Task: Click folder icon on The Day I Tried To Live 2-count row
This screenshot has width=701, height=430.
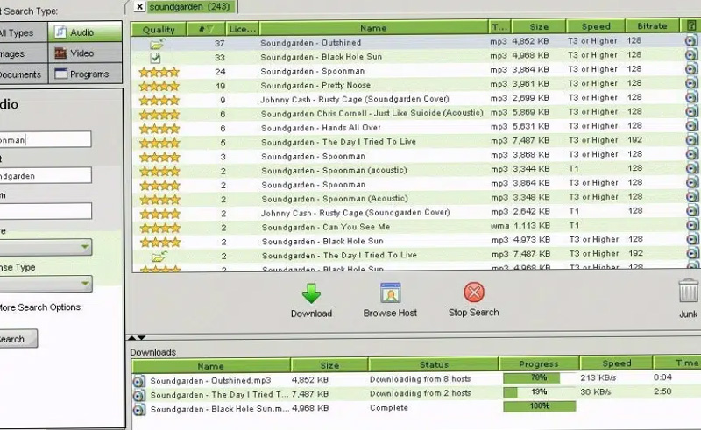Action: (x=159, y=256)
